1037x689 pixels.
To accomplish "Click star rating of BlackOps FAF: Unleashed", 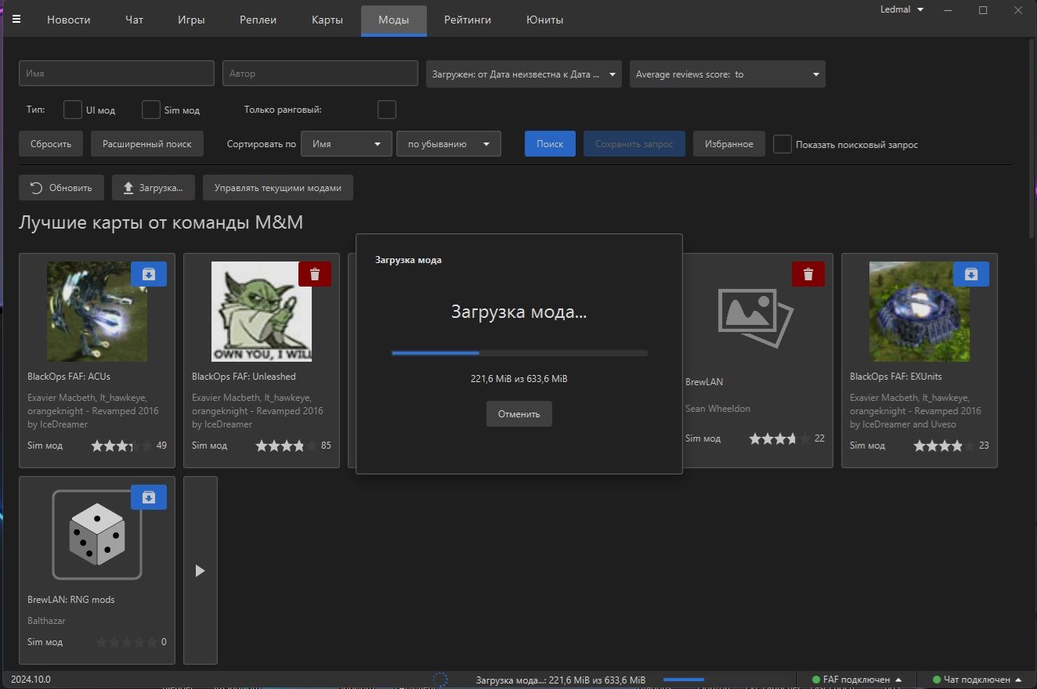I will pos(287,446).
